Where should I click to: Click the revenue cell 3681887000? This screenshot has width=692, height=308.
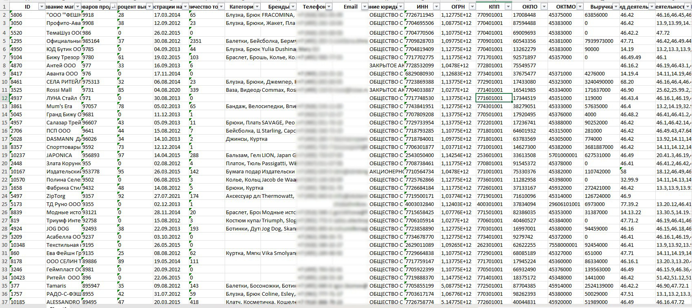click(601, 147)
